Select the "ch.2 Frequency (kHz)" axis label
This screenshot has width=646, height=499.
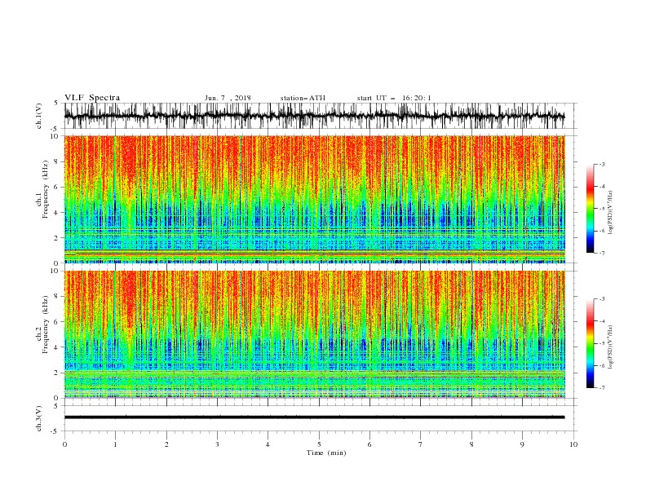coord(42,325)
